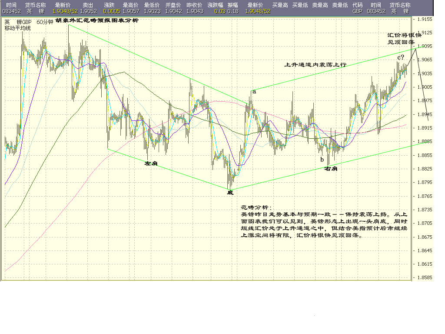The height and width of the screenshot is (334, 445).
Task: Click the 卖最低 column header
Action: pos(340,5)
